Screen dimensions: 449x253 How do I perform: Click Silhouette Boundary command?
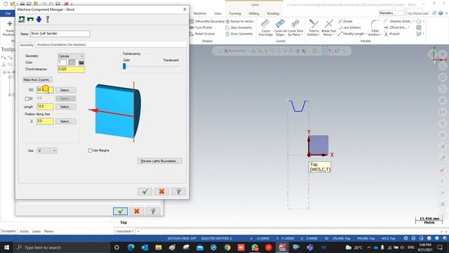(x=207, y=21)
